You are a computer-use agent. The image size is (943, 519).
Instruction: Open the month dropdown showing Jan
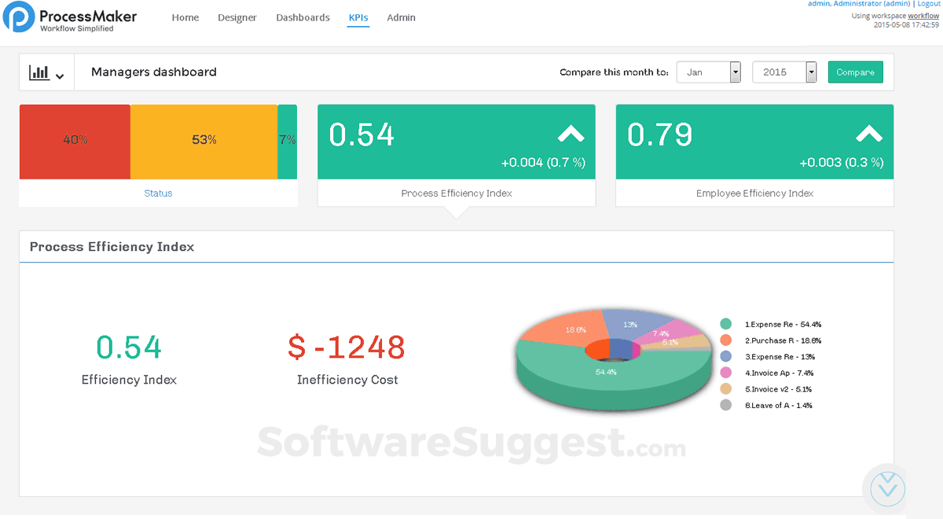coord(707,72)
